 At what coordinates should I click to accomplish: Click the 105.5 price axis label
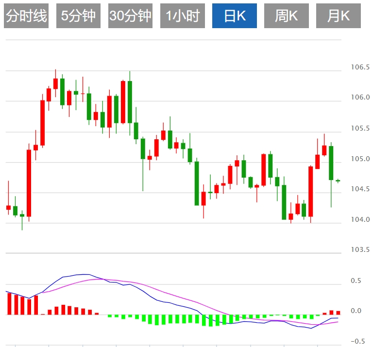click(x=360, y=128)
